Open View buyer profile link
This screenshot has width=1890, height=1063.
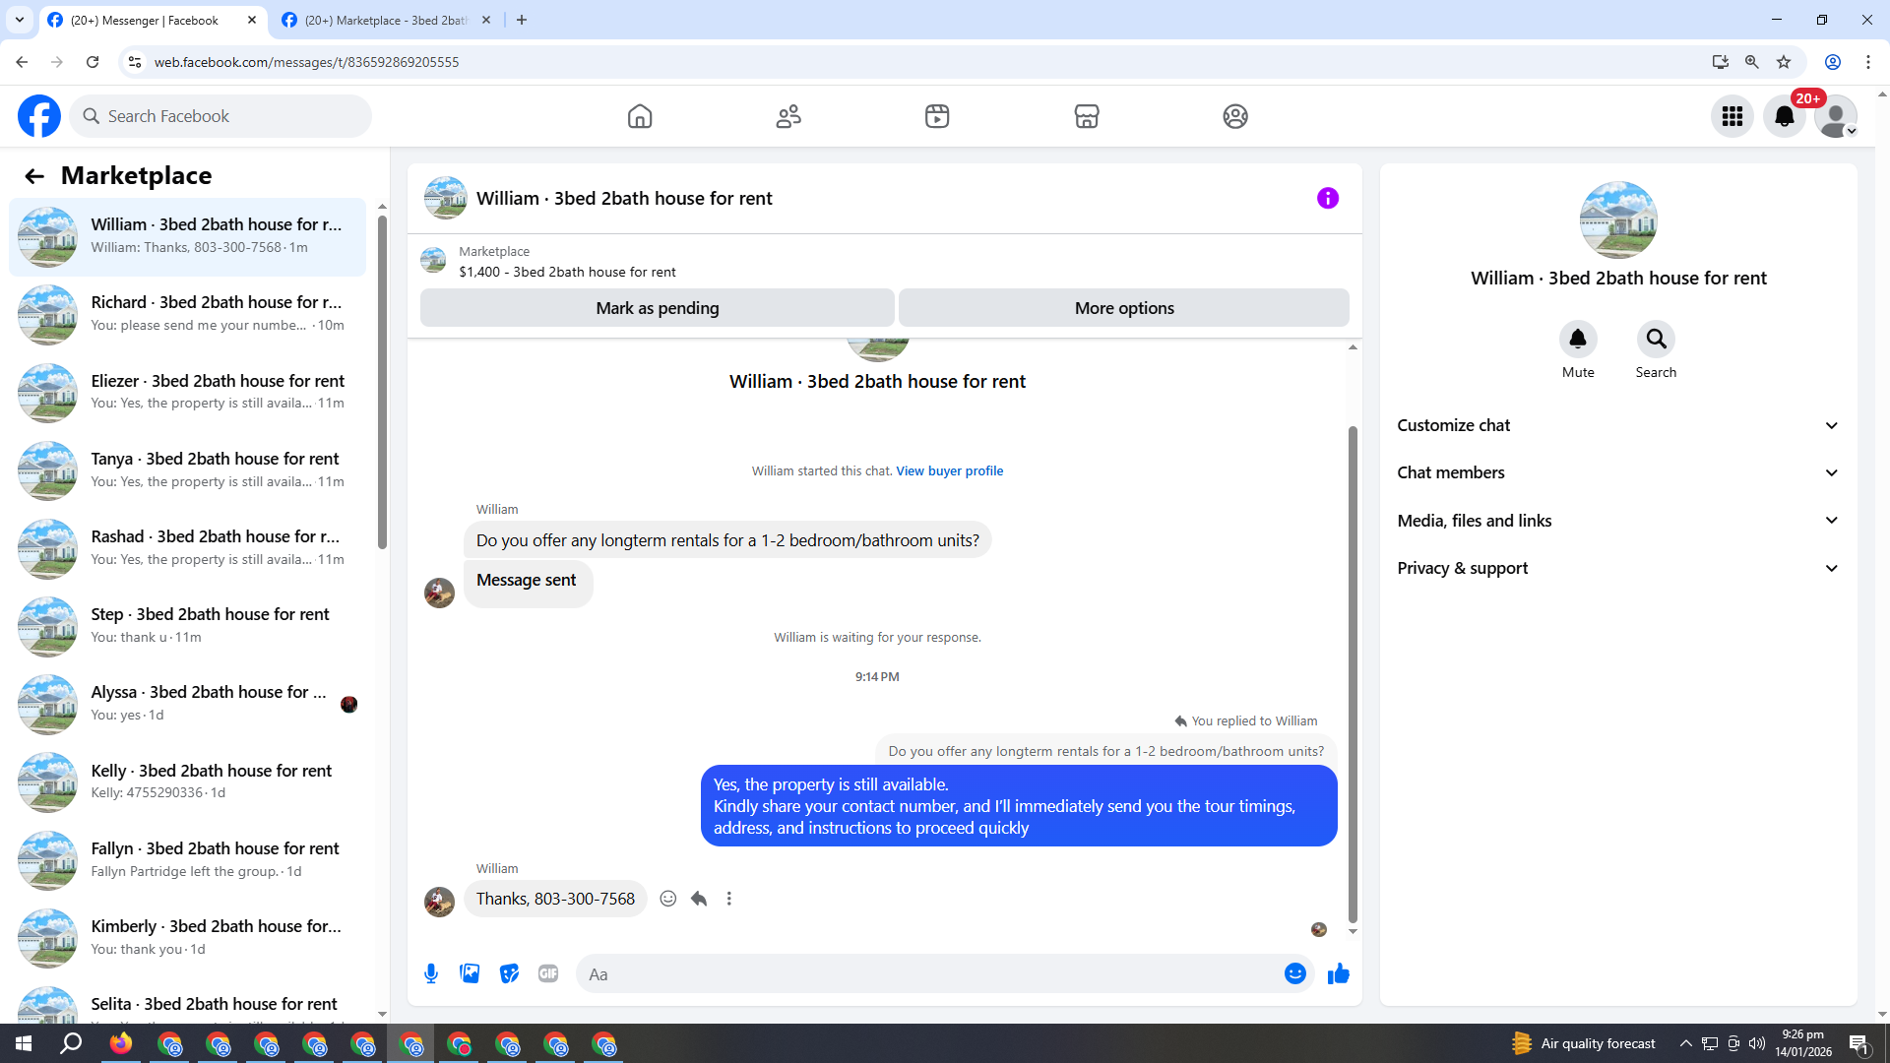click(949, 471)
